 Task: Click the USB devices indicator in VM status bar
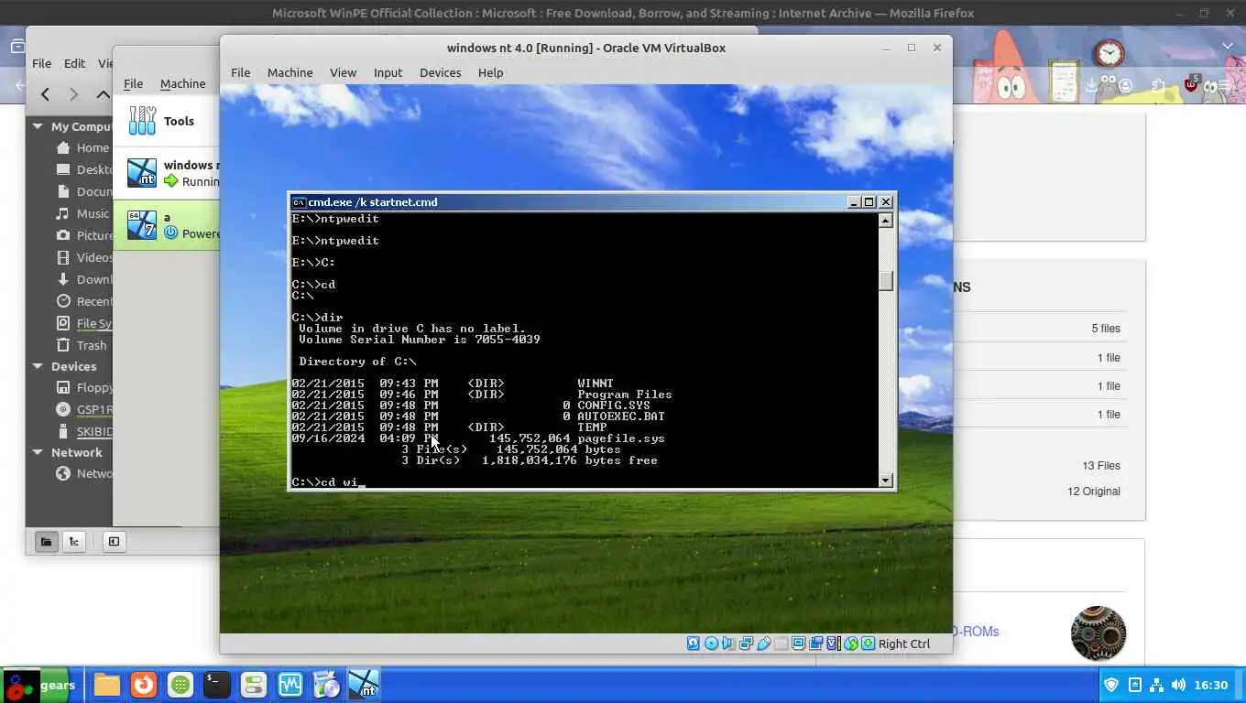tap(764, 644)
